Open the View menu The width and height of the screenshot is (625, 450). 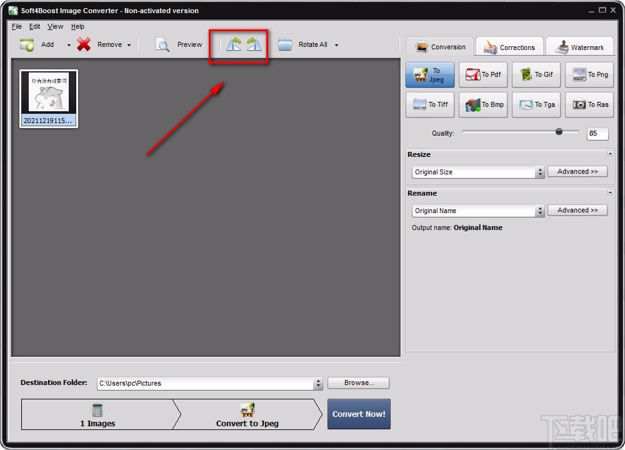55,26
